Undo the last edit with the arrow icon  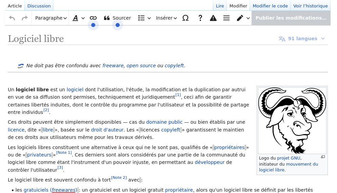(x=12, y=18)
